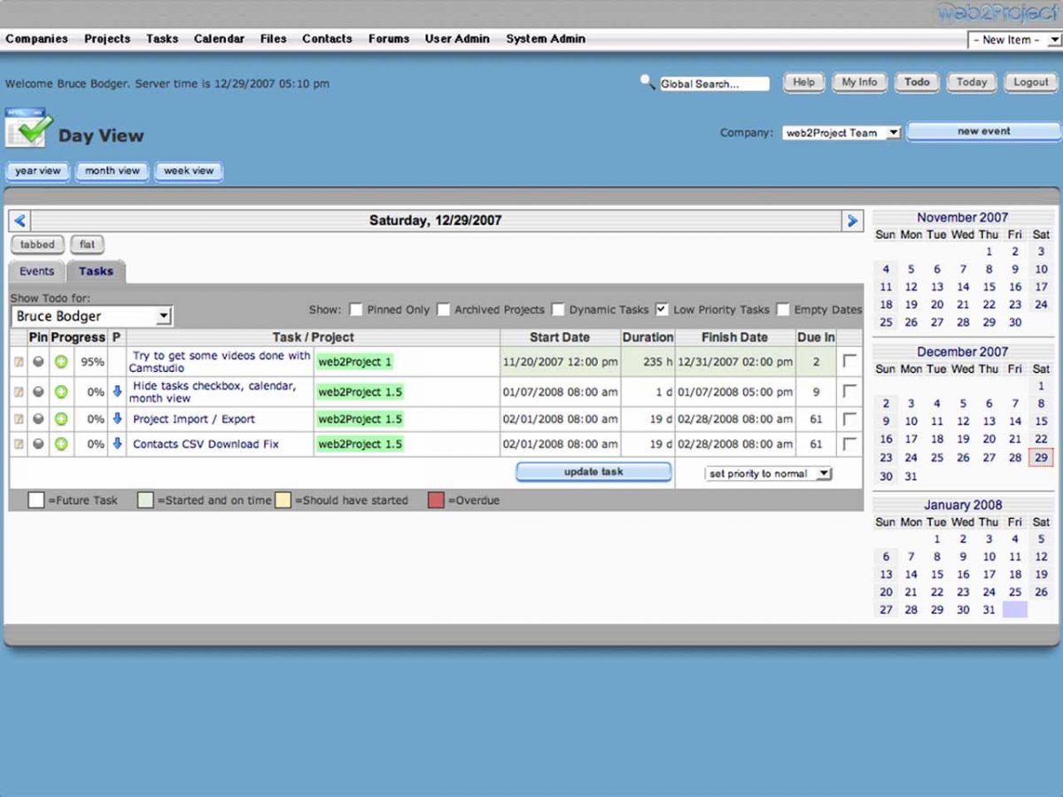Enable the Pinned Only filter

coord(355,310)
